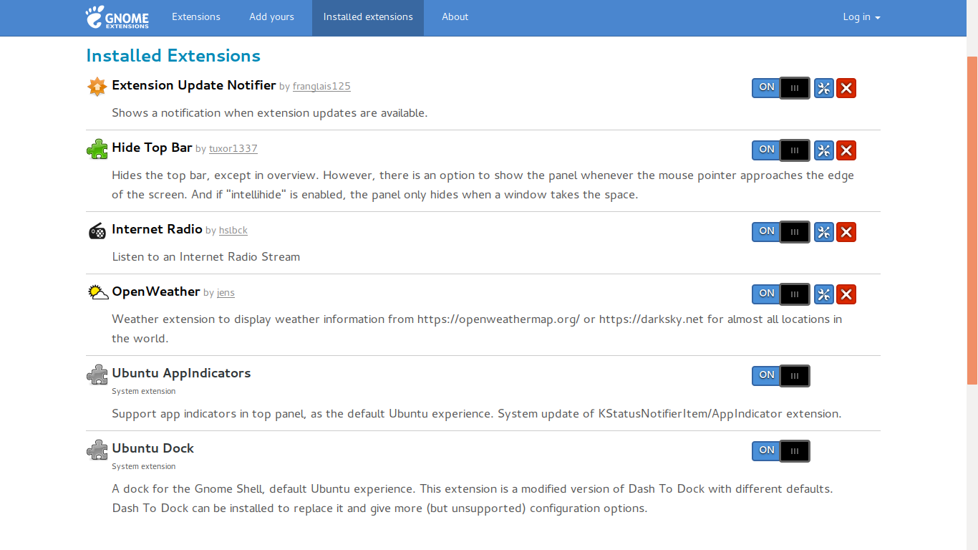Open OpenWeather settings wrench icon

pyautogui.click(x=824, y=294)
